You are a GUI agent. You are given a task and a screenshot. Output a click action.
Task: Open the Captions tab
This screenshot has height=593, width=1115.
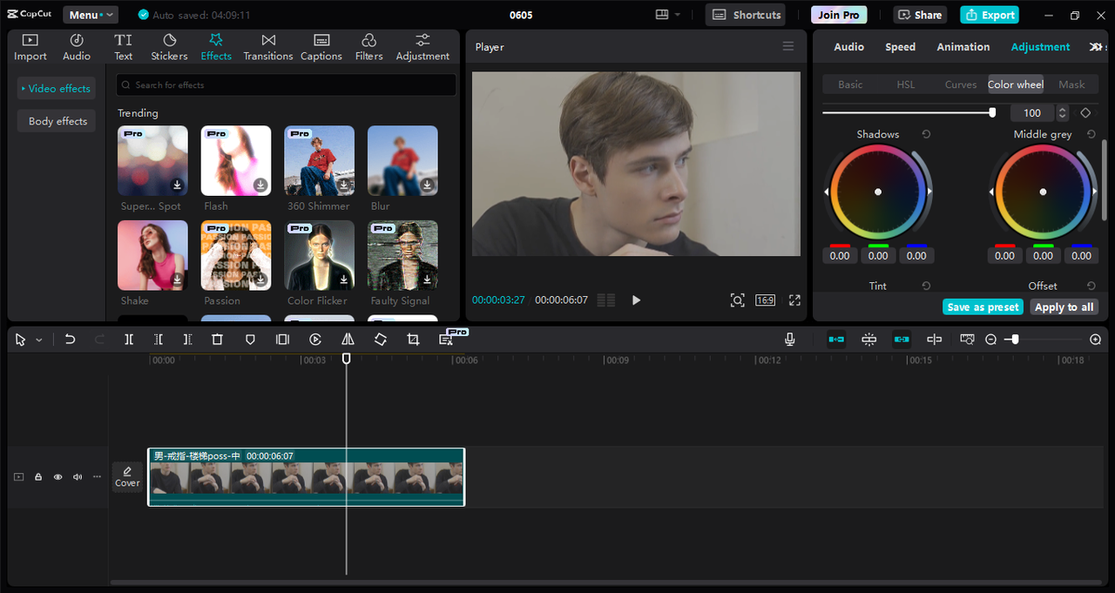coord(321,47)
